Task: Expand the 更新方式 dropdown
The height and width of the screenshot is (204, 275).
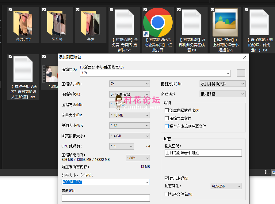Action: coord(222,84)
